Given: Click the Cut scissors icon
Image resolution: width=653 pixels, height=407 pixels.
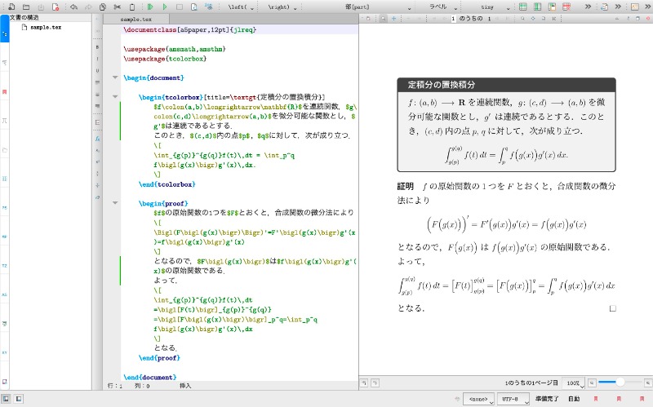Looking at the screenshot, I should click(x=118, y=7).
